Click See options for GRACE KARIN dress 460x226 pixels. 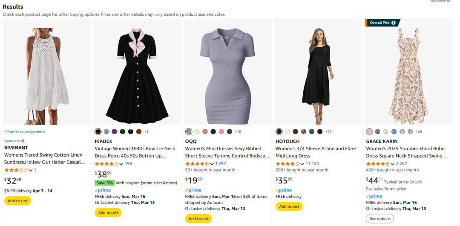click(x=380, y=219)
